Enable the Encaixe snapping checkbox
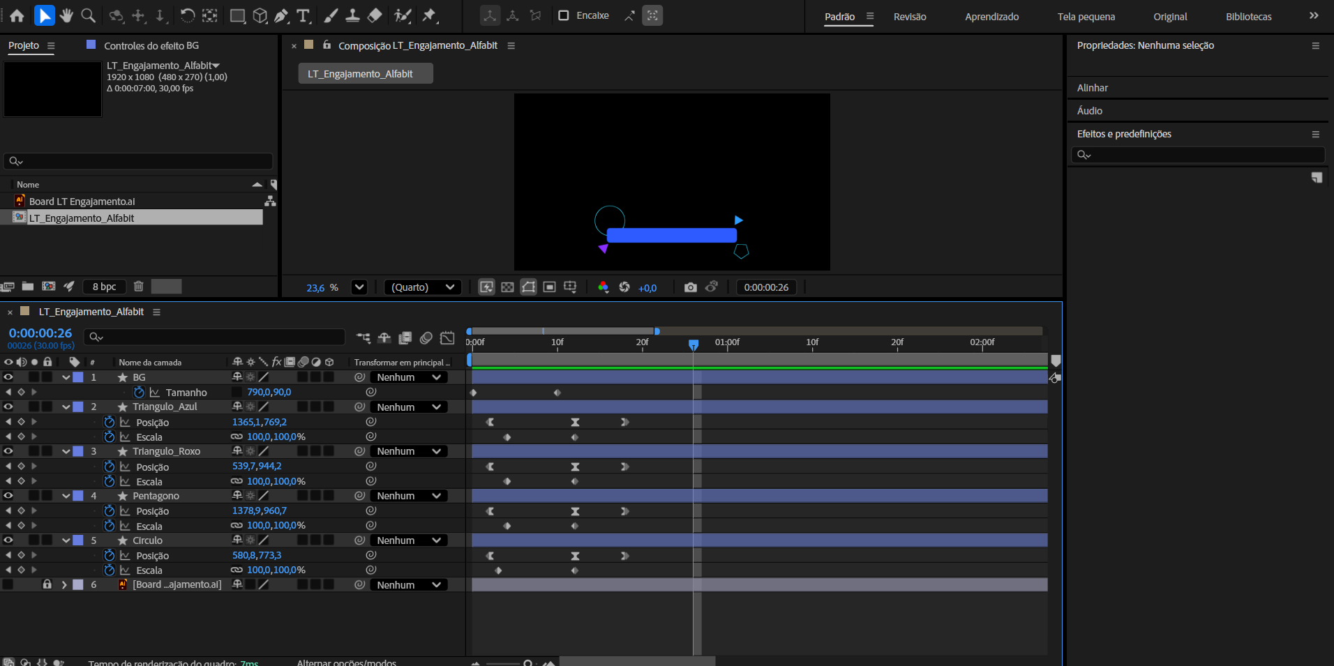 pyautogui.click(x=564, y=15)
